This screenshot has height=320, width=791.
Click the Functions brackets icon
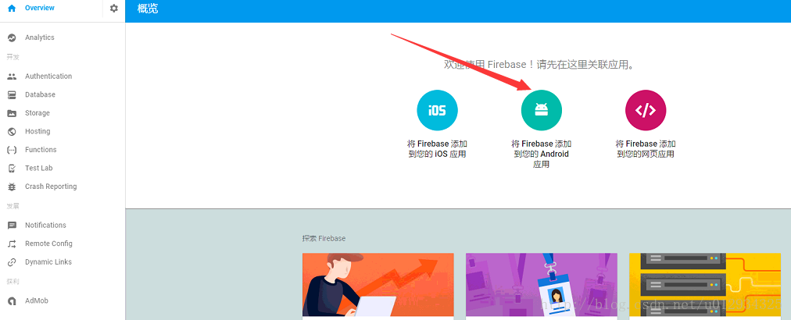(x=12, y=150)
